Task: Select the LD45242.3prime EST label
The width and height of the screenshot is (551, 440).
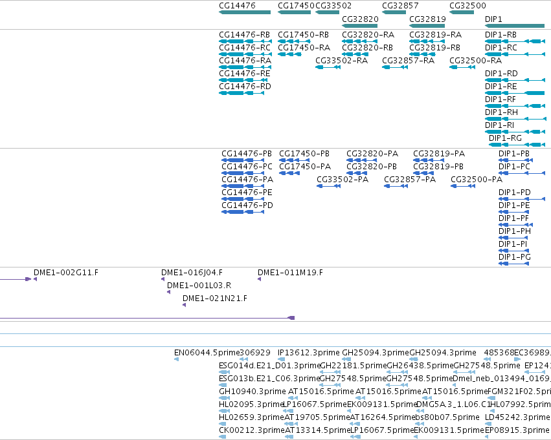Action: coord(517,417)
